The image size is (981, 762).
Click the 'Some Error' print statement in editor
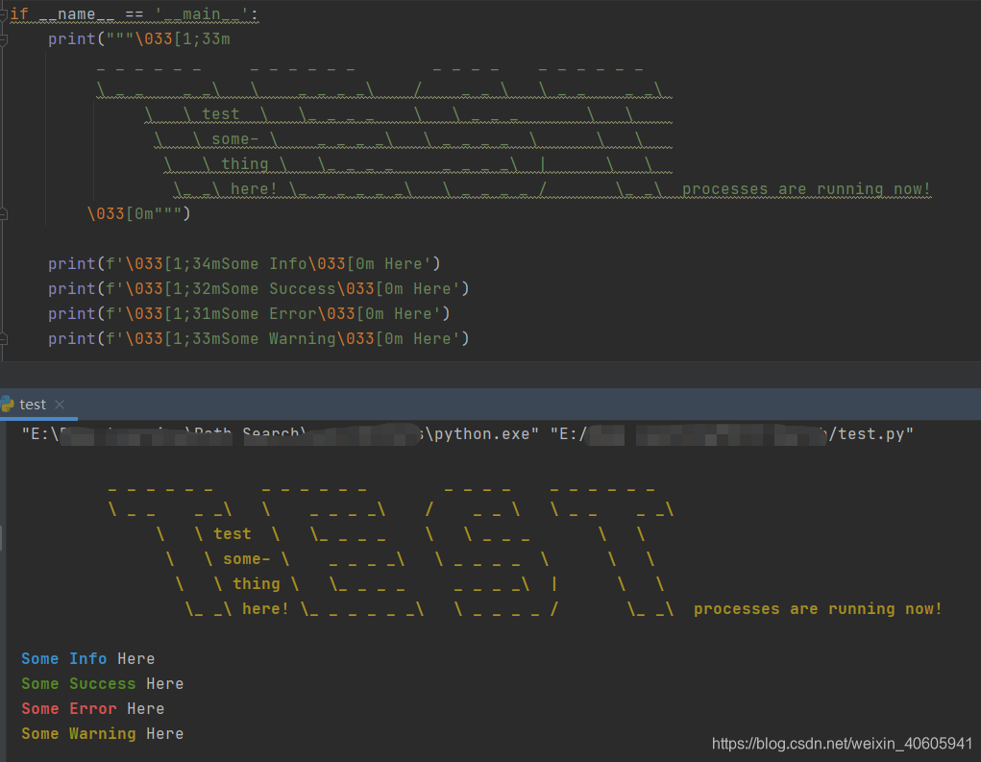[x=249, y=314]
